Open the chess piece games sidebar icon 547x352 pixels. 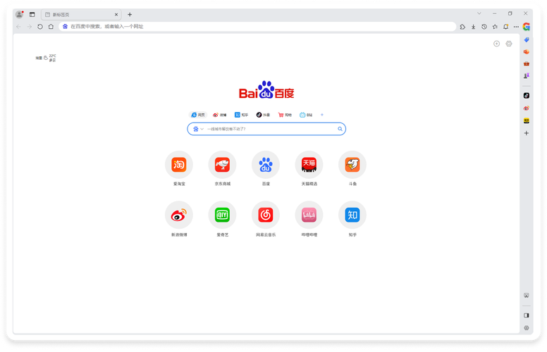527,75
